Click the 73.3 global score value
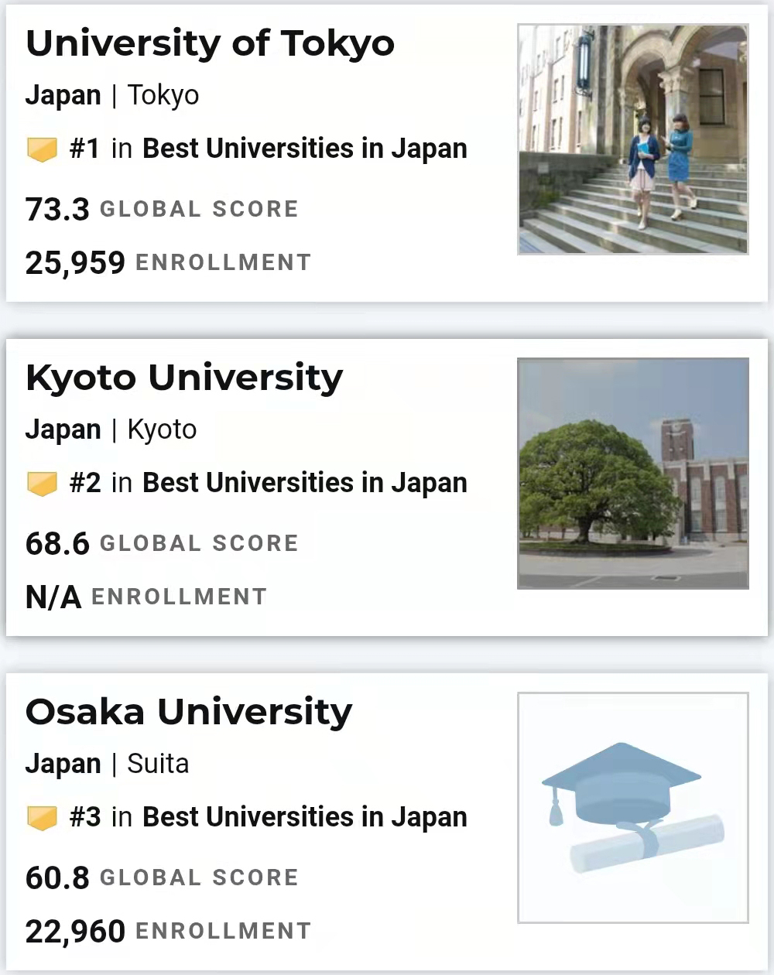Screen dimensions: 774x975 57,210
